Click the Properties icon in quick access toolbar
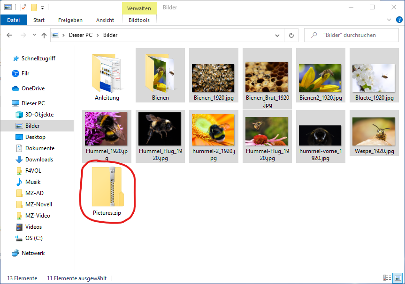Screen dimensions: 405x284 (x=23, y=7)
